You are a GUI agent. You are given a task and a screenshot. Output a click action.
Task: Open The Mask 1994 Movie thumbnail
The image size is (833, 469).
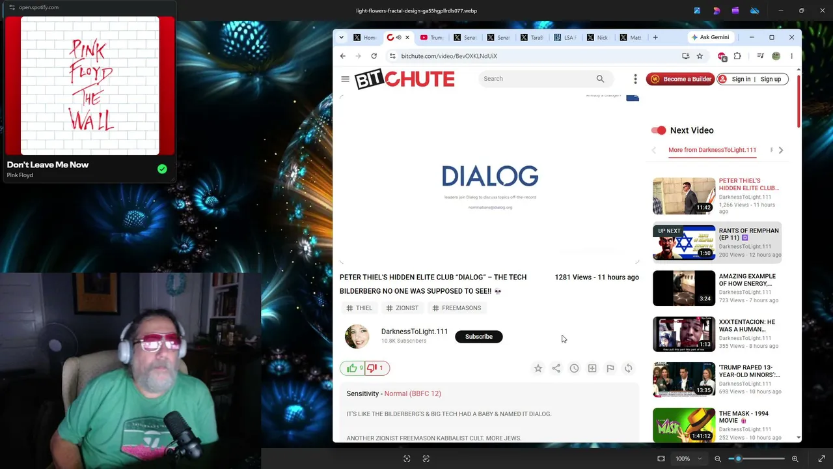[x=684, y=425]
